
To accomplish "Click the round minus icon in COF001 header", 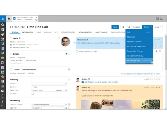I will coord(69,69).
